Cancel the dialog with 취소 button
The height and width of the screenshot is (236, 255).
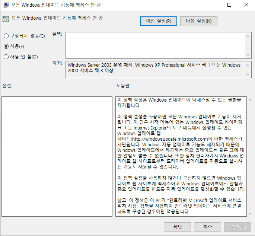click(207, 227)
